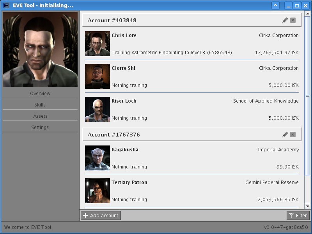Screen dimensions: 312x234
Task: Remove Account #1767376 using its X icon
Action: pyautogui.click(x=293, y=135)
